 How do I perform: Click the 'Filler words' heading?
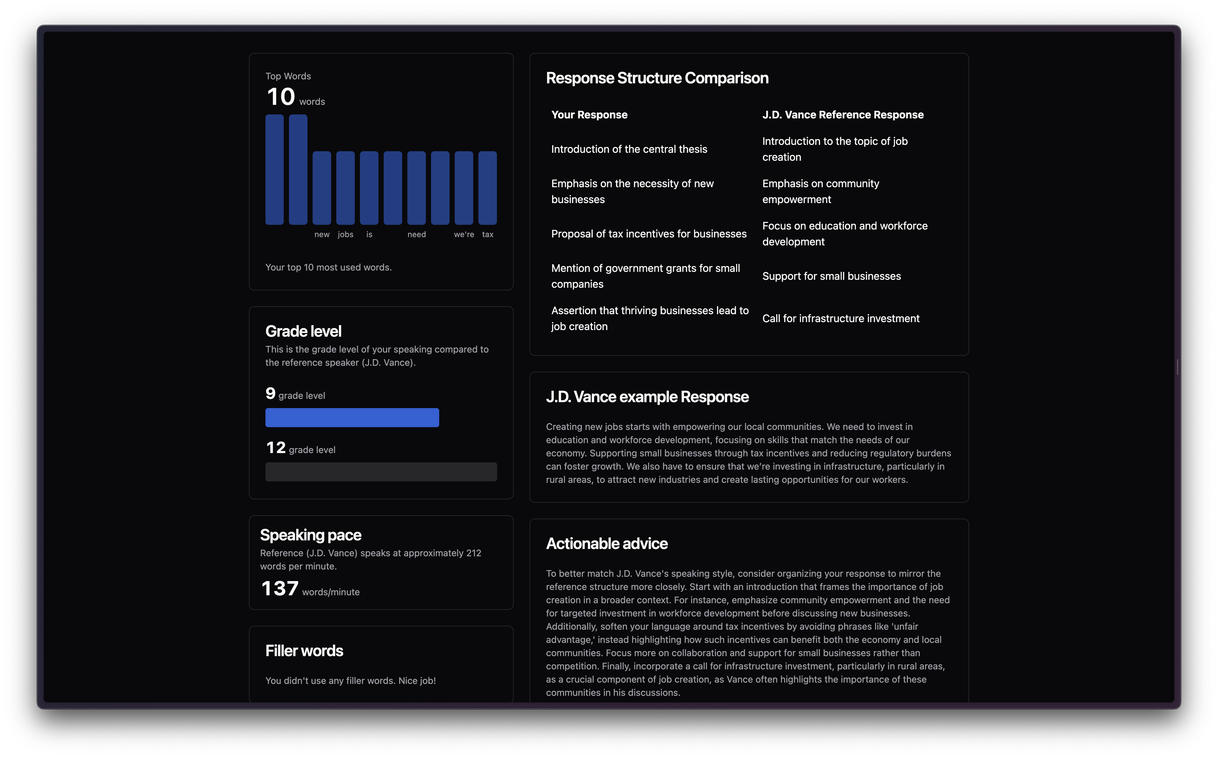[304, 650]
